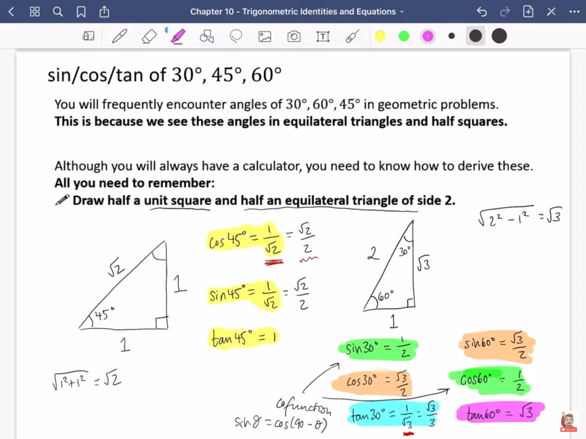Toggle the zoom window tool

[88, 36]
